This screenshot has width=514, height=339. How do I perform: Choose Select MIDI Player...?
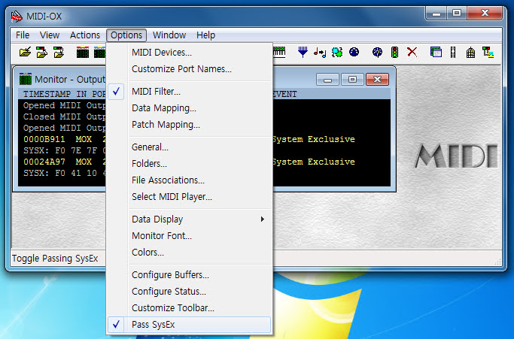189,196
